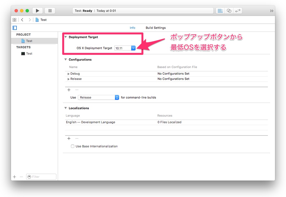Click Release's No Configurations Set cell
The height and width of the screenshot is (197, 286).
click(x=174, y=79)
